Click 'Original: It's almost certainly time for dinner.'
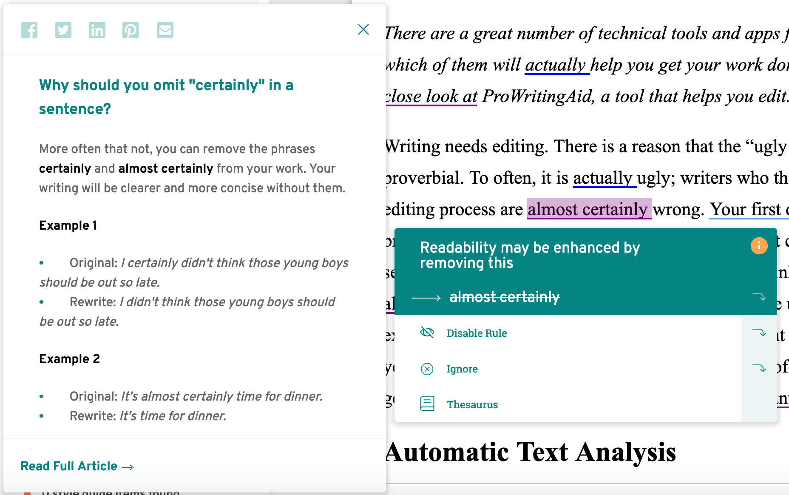The height and width of the screenshot is (495, 789). pos(196,396)
